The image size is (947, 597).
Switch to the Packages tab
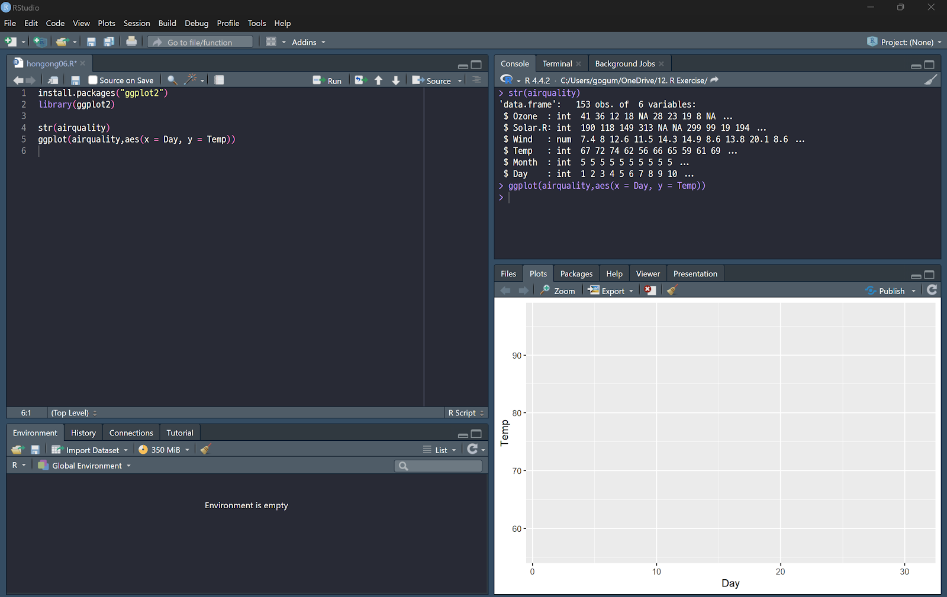(576, 274)
